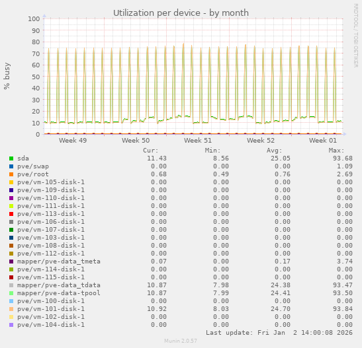Click the 'pve/vm-103-disk-1' legend label
362x348 pixels.
[x=51, y=238]
